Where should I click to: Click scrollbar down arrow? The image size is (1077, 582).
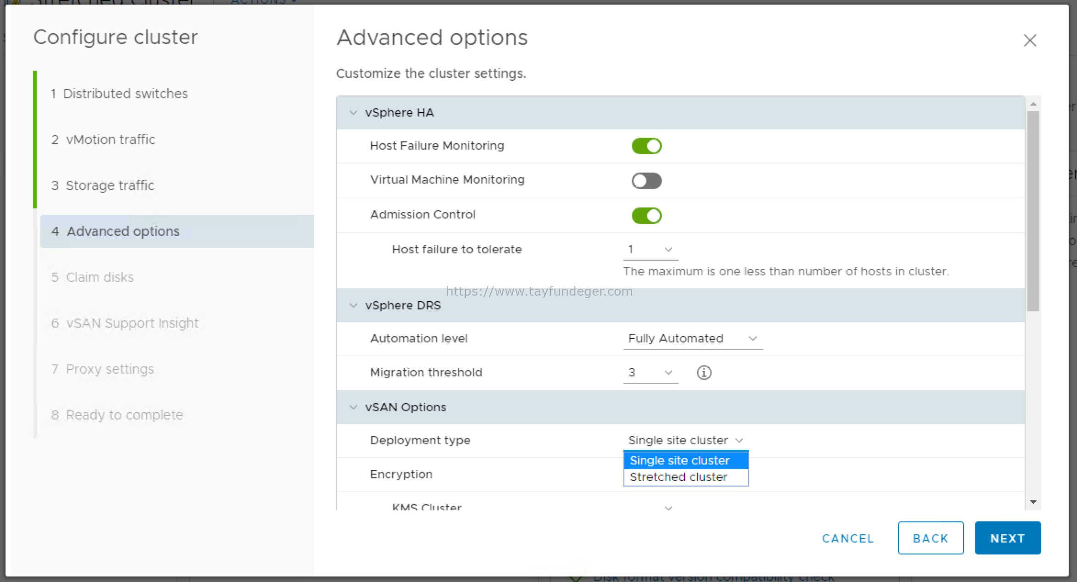tap(1033, 502)
